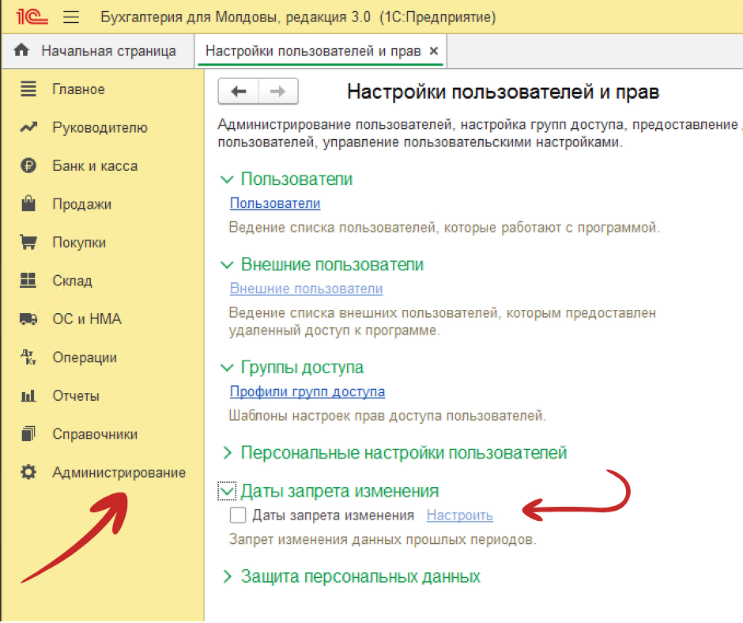
Task: Open the ОС и НМА section
Action: [x=77, y=319]
